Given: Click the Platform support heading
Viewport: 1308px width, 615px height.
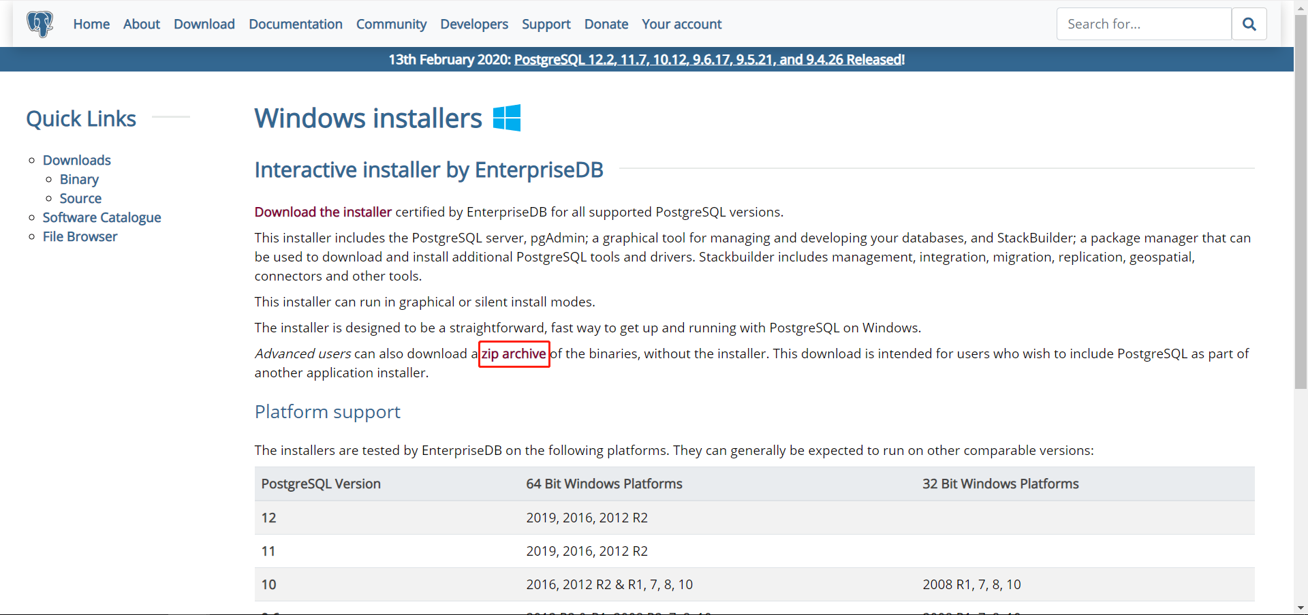Looking at the screenshot, I should (x=328, y=412).
